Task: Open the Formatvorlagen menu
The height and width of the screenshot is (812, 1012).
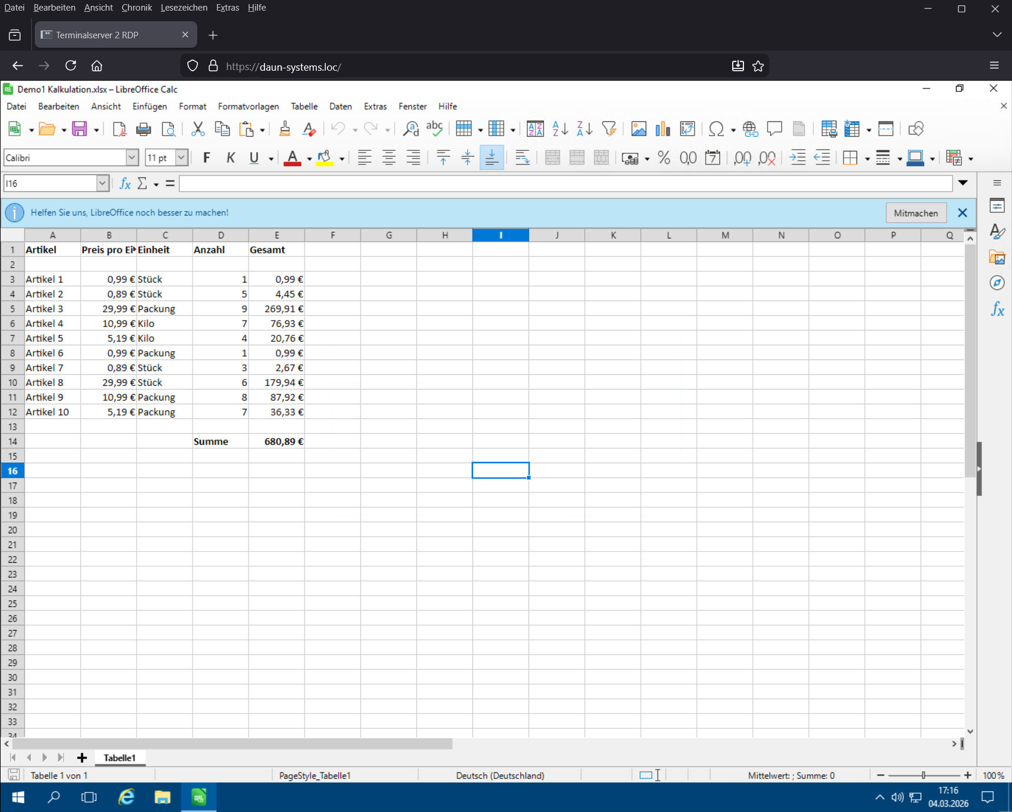Action: click(x=248, y=107)
